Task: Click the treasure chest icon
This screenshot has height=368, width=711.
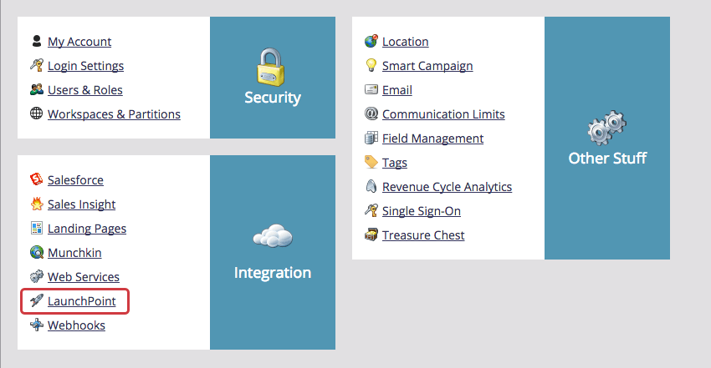Action: tap(371, 235)
